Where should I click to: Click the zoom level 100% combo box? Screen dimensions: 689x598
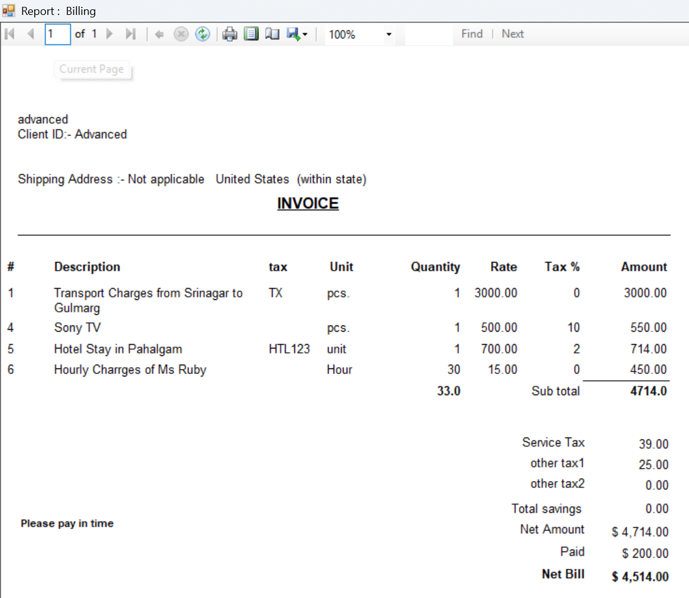point(355,35)
